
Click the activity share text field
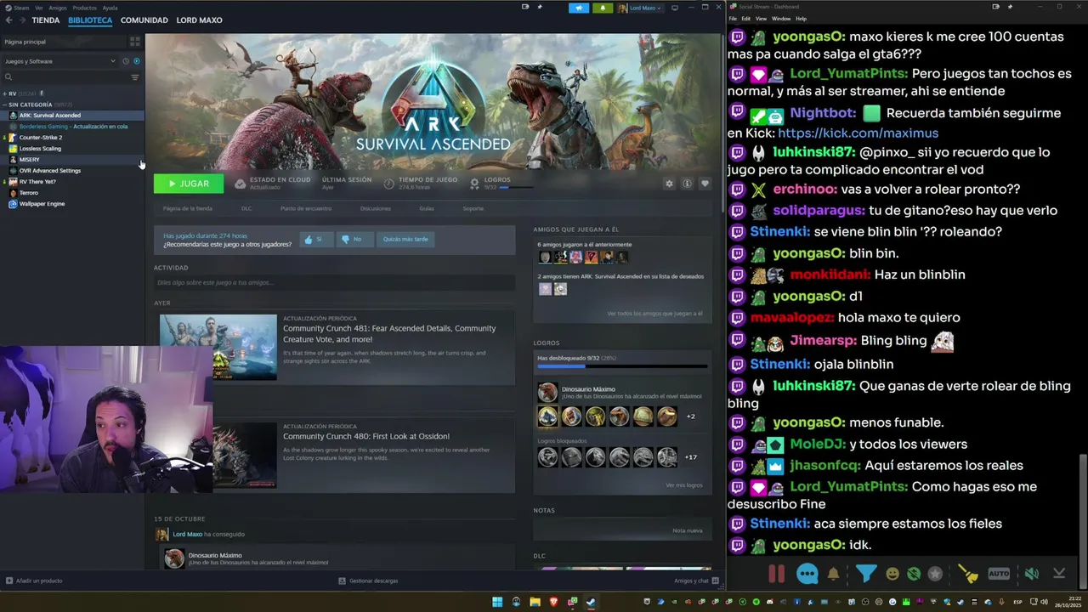tap(334, 282)
